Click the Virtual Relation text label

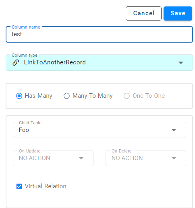pyautogui.click(x=46, y=186)
